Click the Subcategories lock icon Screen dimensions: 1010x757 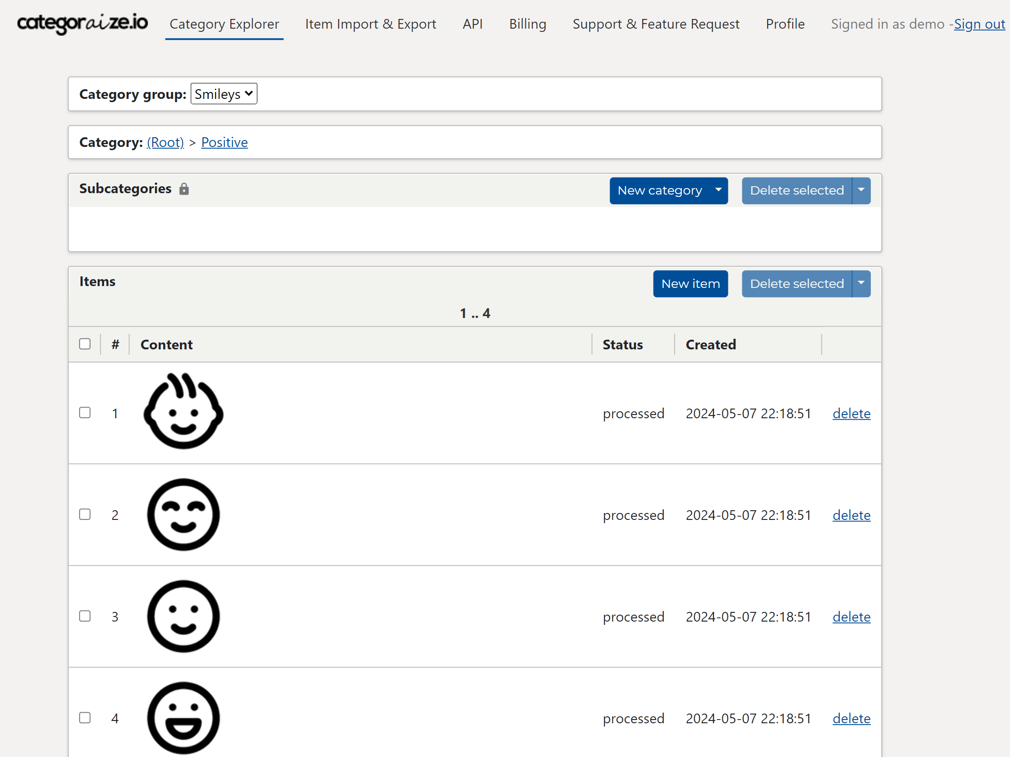pos(184,189)
